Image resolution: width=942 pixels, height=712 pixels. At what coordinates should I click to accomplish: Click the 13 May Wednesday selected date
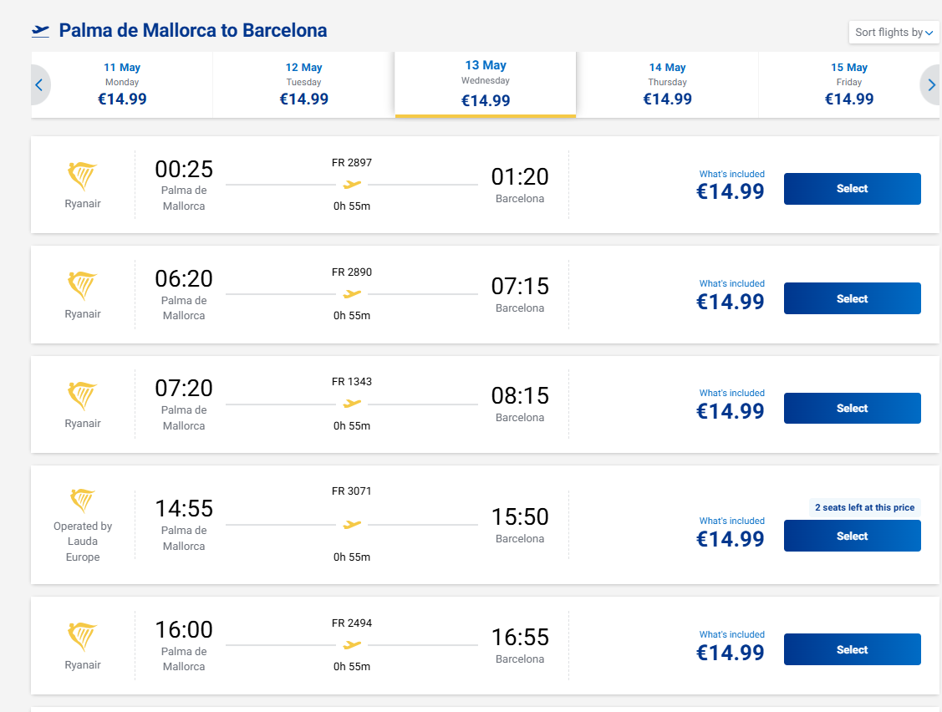point(486,84)
